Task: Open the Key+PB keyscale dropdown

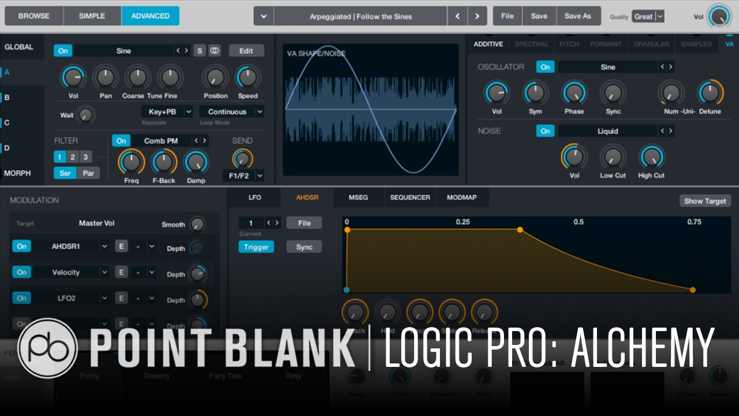Action: (x=167, y=112)
